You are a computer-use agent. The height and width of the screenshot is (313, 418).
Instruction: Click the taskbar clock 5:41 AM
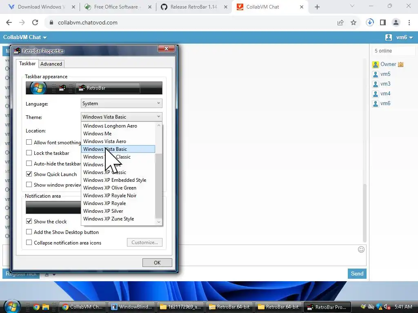click(403, 307)
